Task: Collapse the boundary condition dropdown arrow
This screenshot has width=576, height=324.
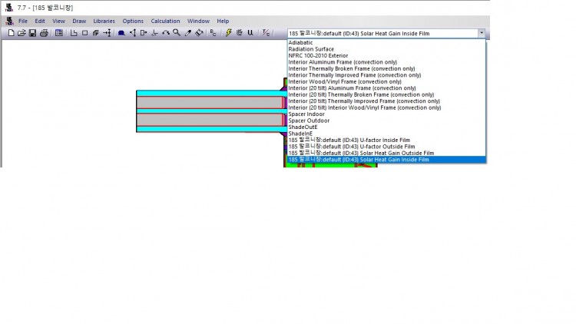Action: [x=482, y=34]
